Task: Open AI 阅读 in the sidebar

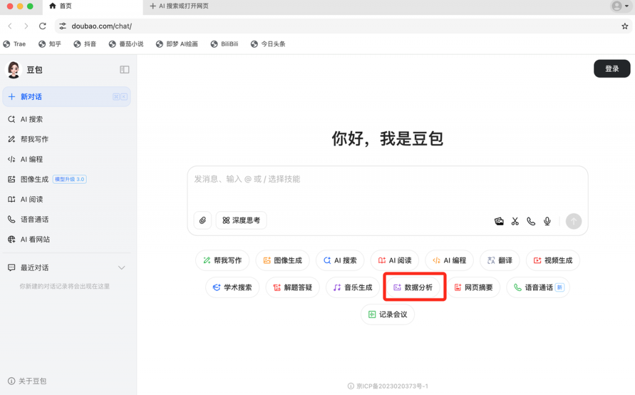Action: (66, 199)
